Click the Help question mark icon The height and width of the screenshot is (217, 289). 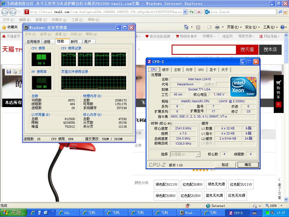[282, 27]
